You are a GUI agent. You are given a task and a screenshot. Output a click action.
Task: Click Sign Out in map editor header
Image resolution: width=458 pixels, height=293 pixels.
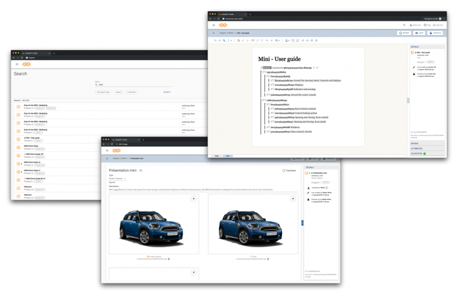pyautogui.click(x=438, y=25)
